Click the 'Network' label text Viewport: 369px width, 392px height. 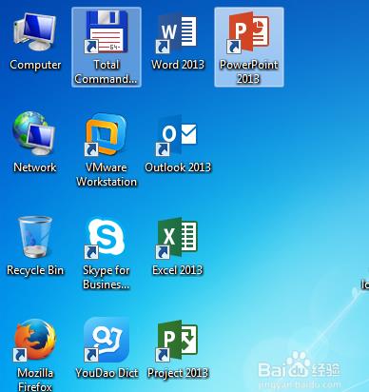[35, 167]
